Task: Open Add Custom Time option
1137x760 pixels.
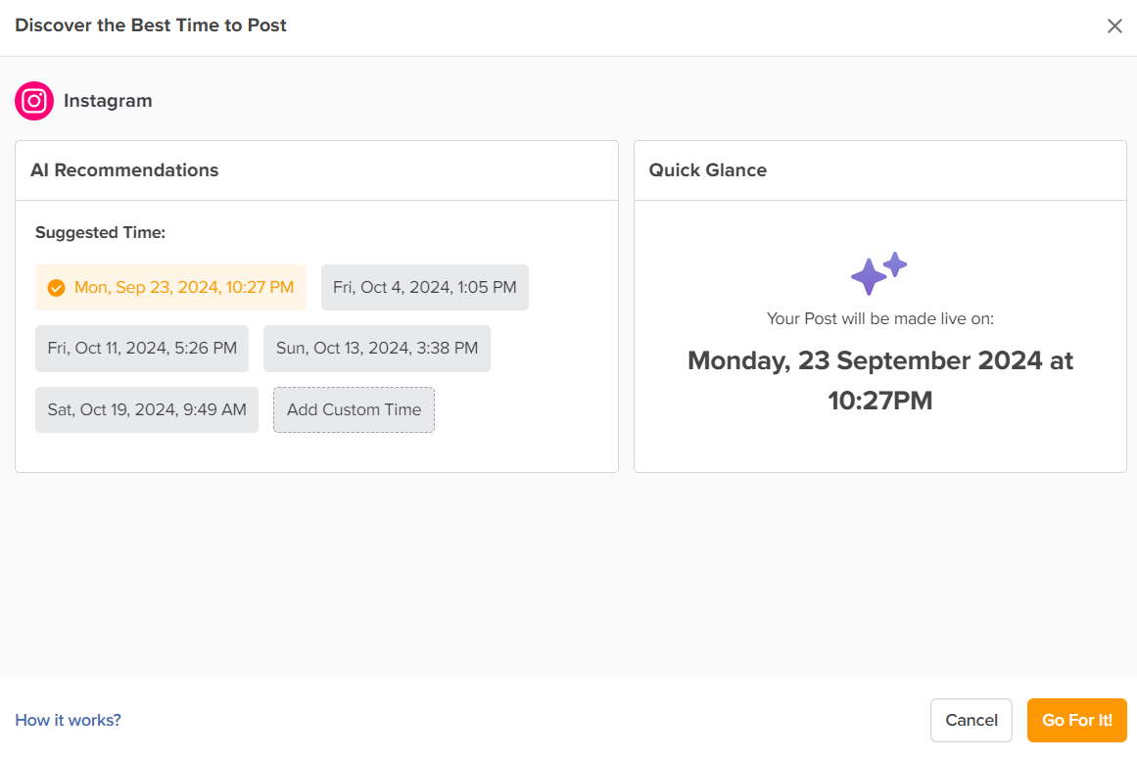Action: (x=354, y=409)
